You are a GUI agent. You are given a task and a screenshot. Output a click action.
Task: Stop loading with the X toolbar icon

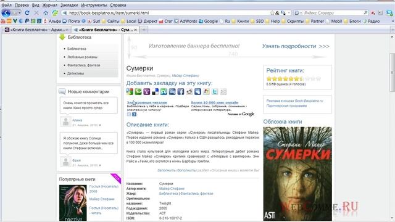tap(36, 12)
